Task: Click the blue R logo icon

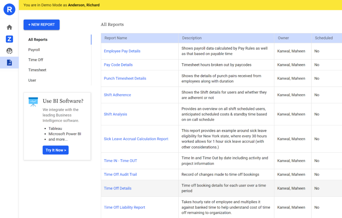Action: pyautogui.click(x=9, y=10)
